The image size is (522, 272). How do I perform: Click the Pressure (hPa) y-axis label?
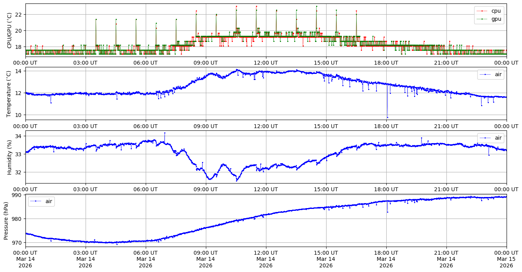[x=7, y=220]
